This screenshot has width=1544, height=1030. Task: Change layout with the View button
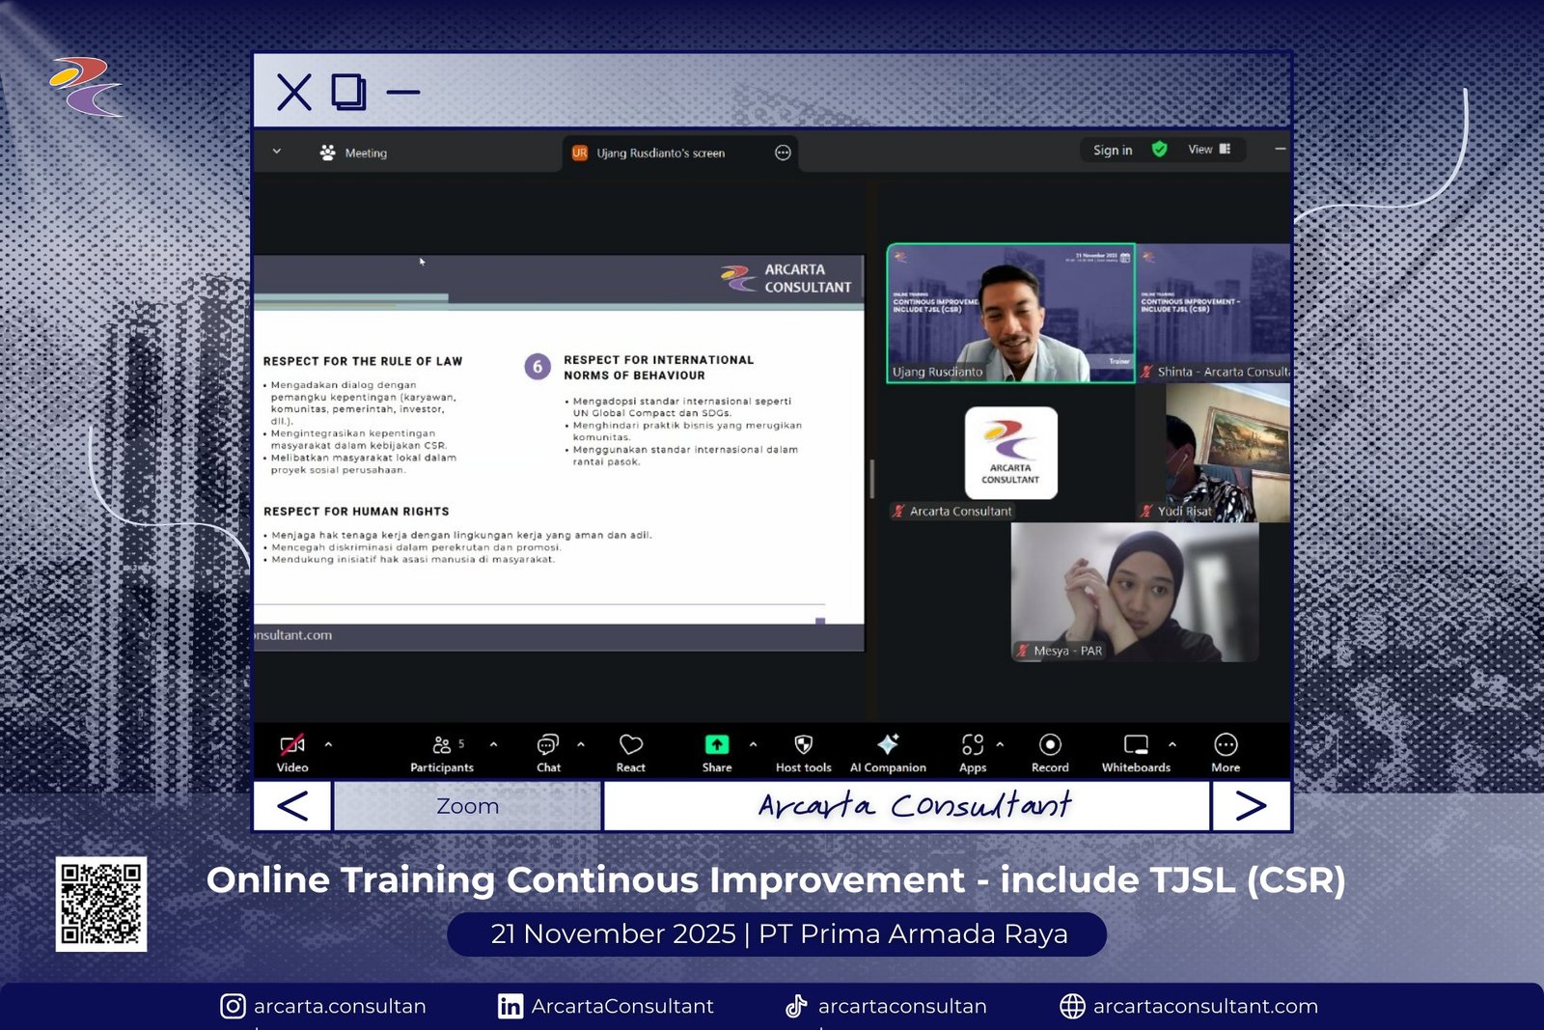coord(1208,150)
